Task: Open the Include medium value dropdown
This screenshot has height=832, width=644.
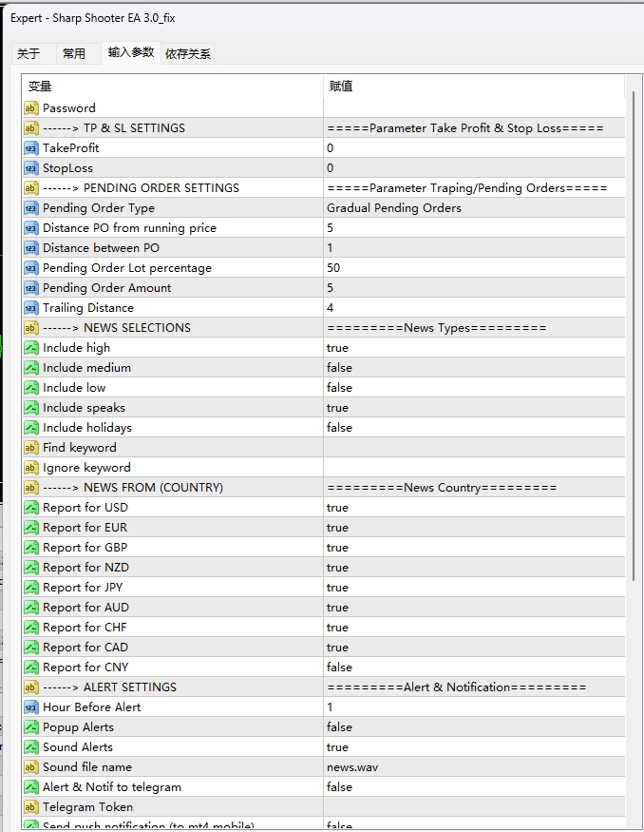Action: (474, 368)
